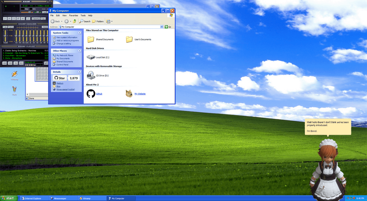The height and width of the screenshot is (201, 367).
Task: Open the Control Panel link
Action: pos(62,65)
